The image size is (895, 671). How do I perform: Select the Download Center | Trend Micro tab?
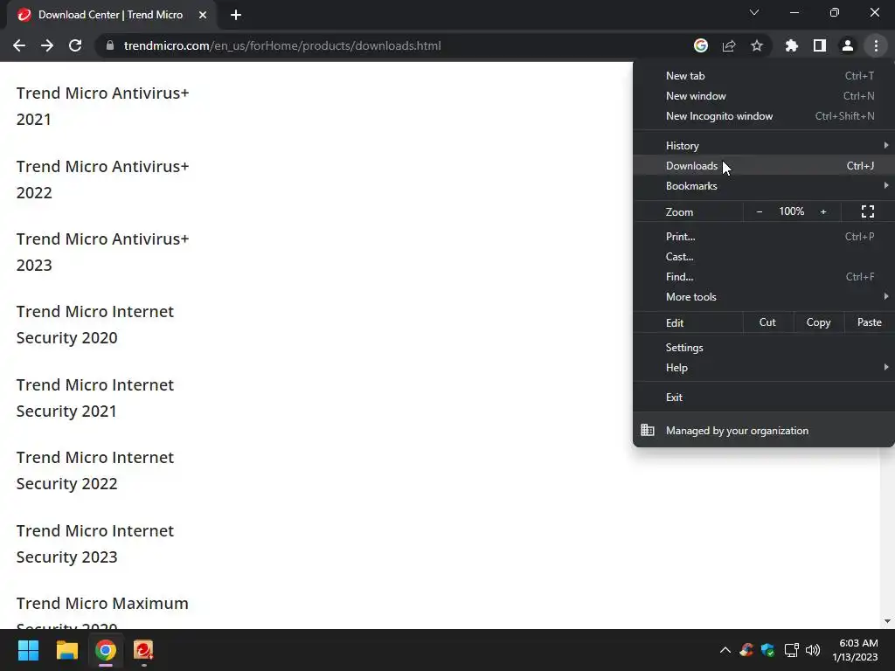click(111, 15)
